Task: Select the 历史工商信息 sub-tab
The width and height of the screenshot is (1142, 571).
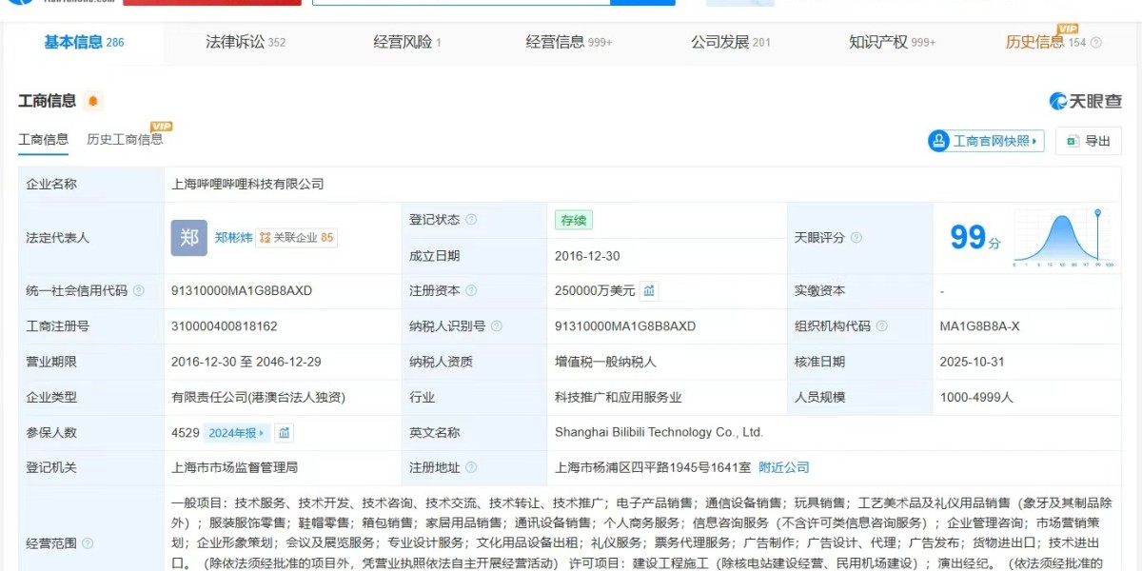Action: coord(125,140)
